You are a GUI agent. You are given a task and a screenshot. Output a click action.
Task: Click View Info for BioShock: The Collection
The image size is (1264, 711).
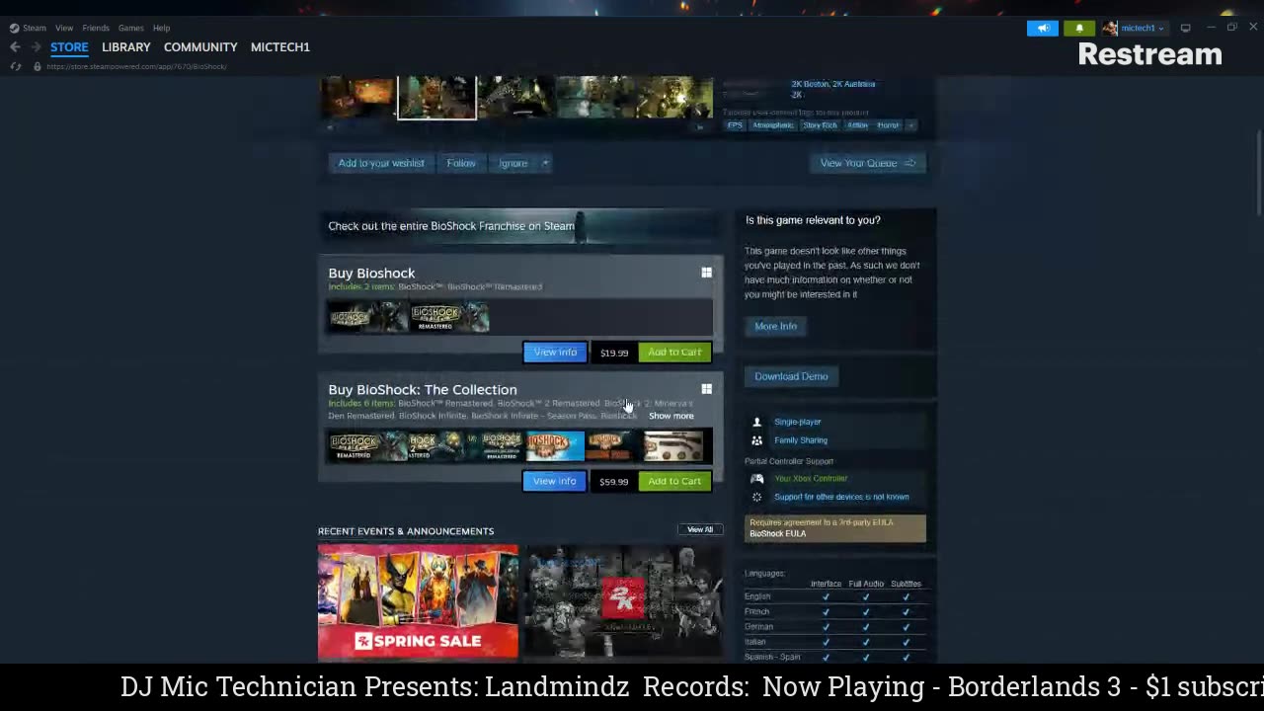coord(554,481)
